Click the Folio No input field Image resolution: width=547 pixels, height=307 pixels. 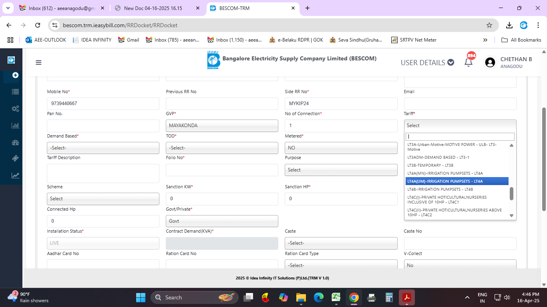222,170
